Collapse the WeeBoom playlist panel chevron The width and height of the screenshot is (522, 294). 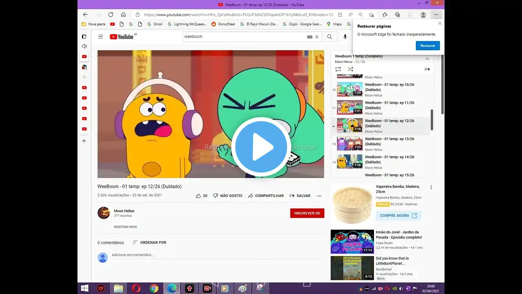(x=427, y=59)
